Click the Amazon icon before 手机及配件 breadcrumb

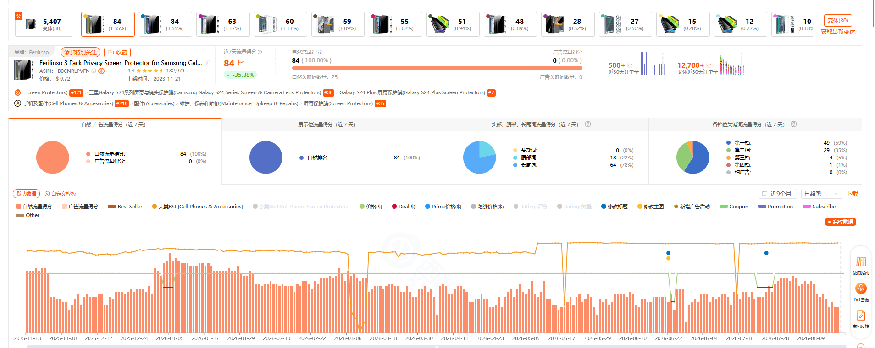pyautogui.click(x=17, y=103)
